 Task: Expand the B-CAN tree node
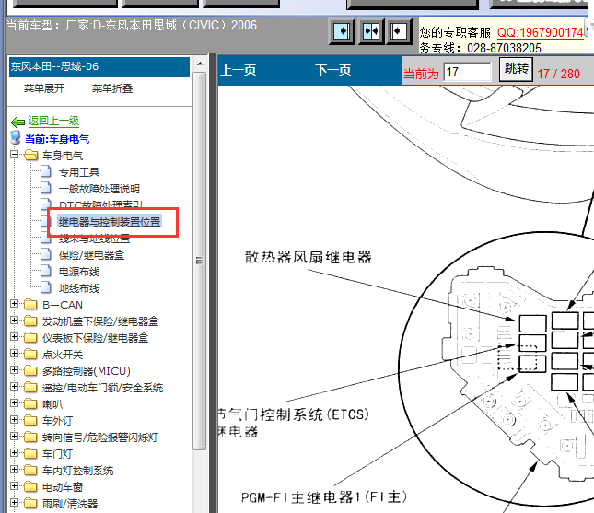coord(15,304)
